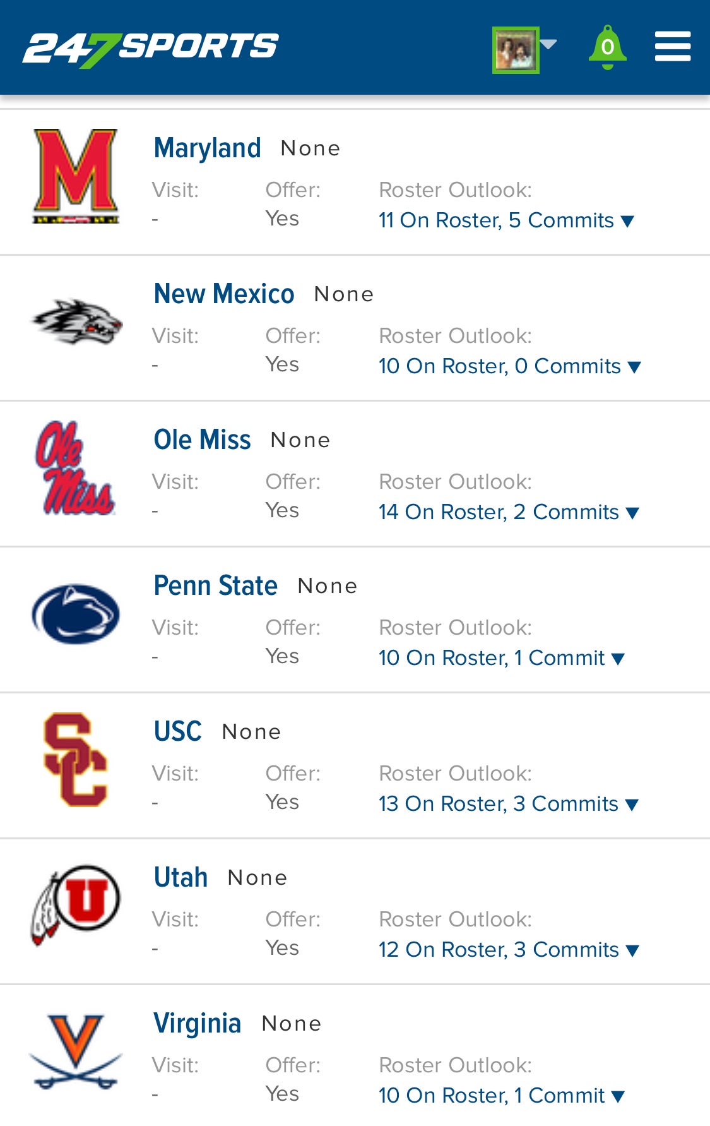Open the Virginia team link
Screen dimensions: 710x1126
pyautogui.click(x=198, y=1023)
